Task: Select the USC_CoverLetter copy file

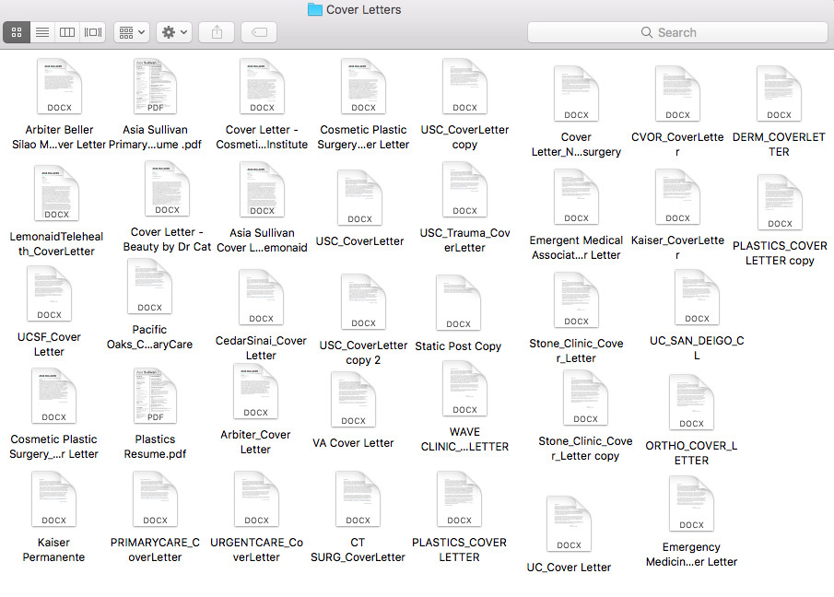Action: (464, 86)
